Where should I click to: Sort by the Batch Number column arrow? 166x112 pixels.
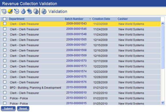[x=90, y=19]
